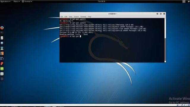Open the Applications menu
This screenshot has height=107, width=190.
click(5, 1)
